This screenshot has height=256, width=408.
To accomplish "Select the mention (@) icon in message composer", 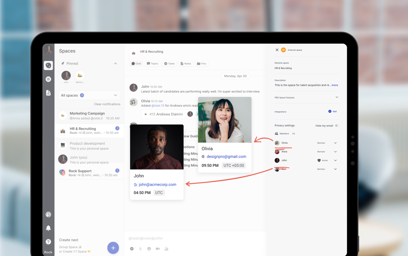I will point(132,249).
